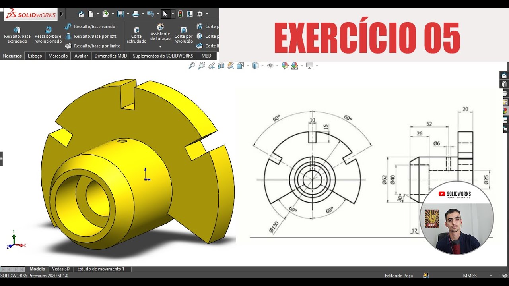Undo the last action with the undo arrow
509x286 pixels.
point(150,14)
